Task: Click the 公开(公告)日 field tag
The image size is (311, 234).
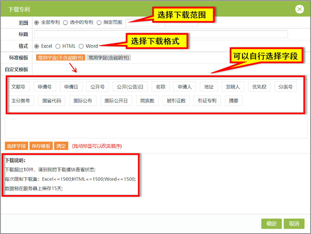Action: 130,87
